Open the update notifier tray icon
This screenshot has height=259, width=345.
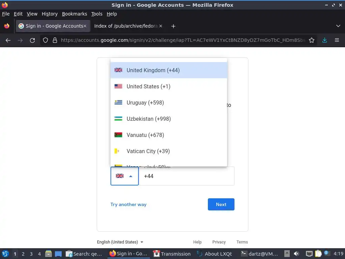pyautogui.click(x=327, y=254)
